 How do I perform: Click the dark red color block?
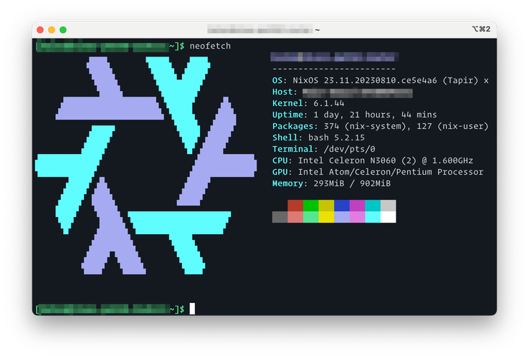(295, 205)
